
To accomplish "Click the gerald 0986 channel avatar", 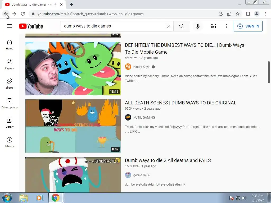I will (128, 175).
